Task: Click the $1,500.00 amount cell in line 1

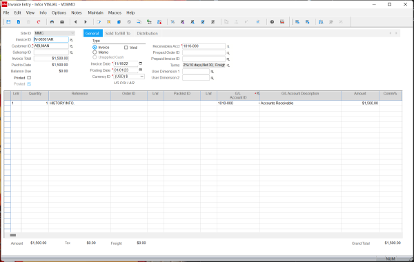Action: 360,103
